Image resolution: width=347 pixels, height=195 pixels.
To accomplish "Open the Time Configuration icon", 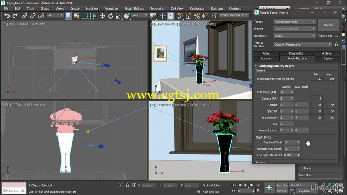I will [x=259, y=191].
